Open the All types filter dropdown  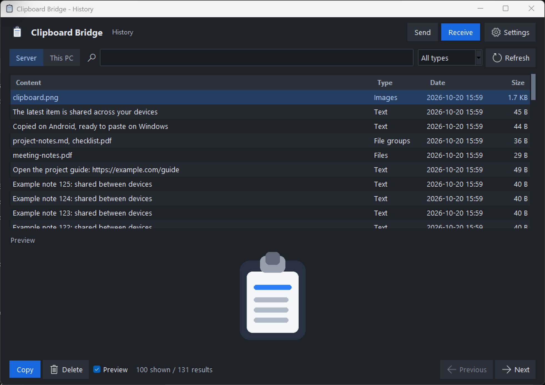(x=450, y=58)
